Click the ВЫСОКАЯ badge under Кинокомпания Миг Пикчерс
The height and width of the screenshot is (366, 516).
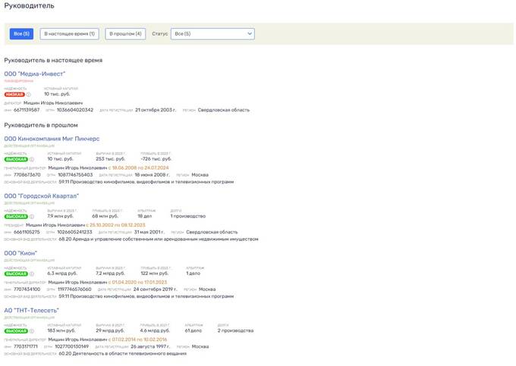click(x=16, y=159)
